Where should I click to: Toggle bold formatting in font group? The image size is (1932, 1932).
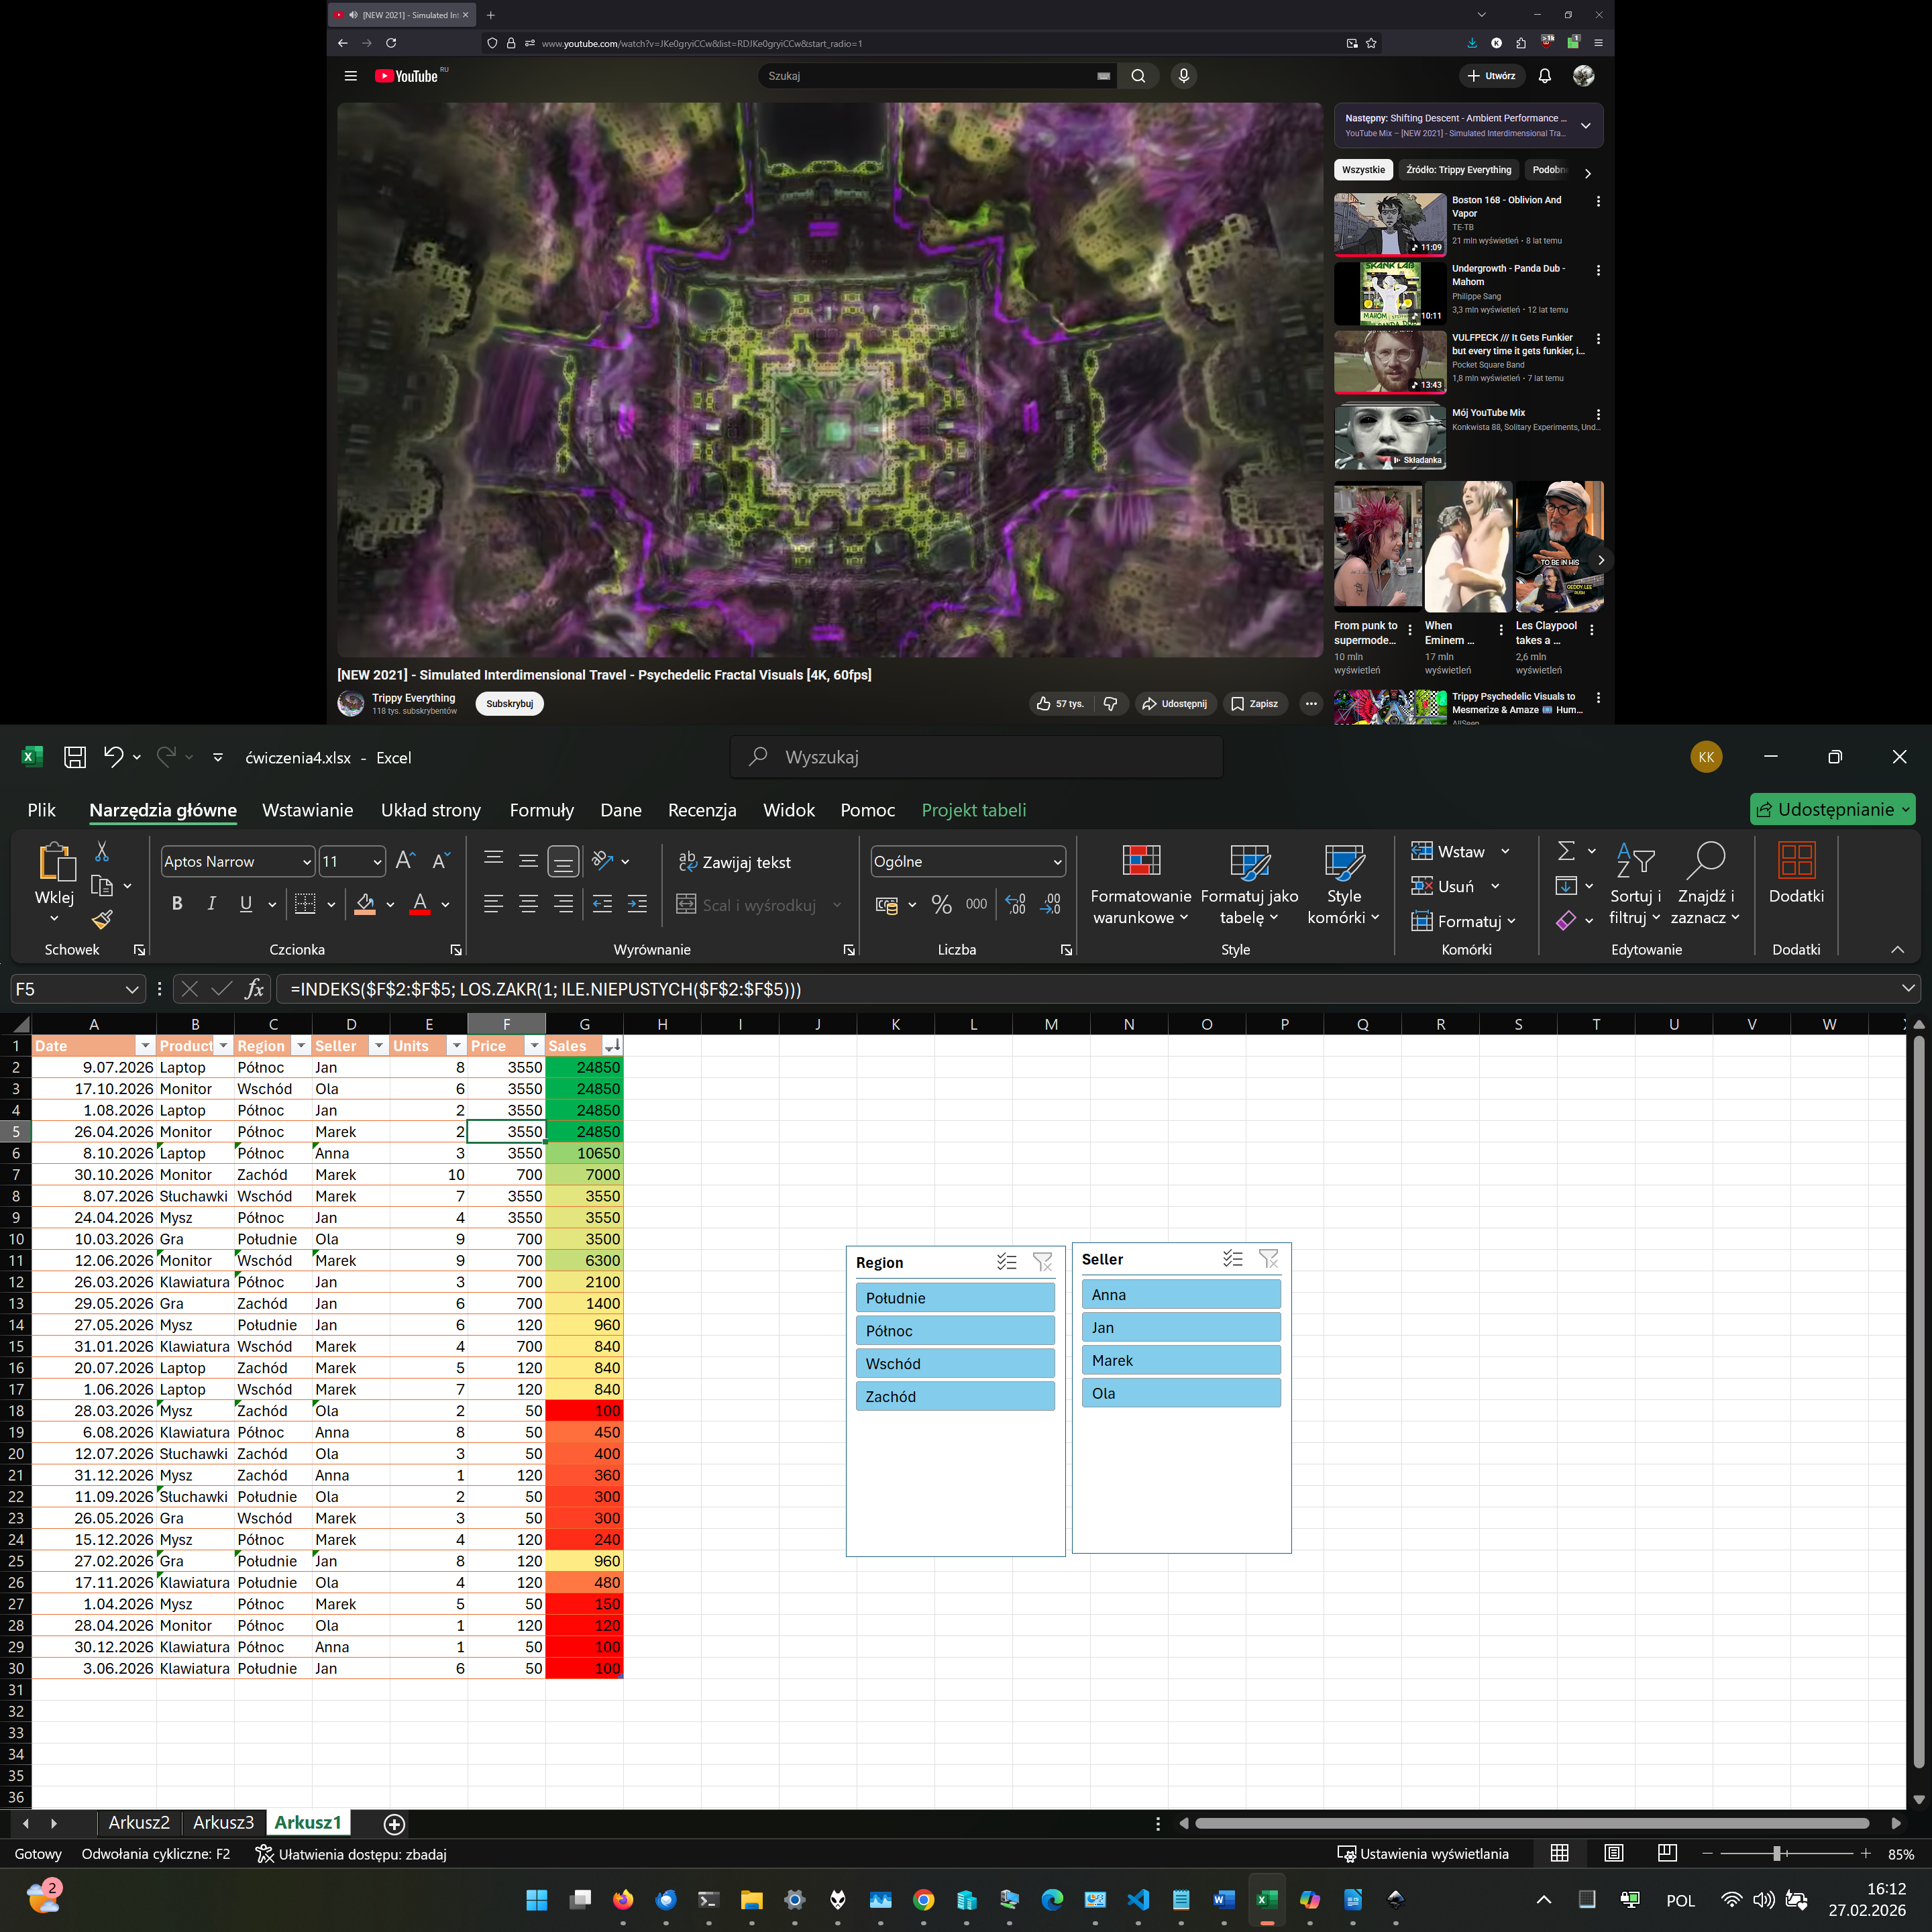[177, 904]
